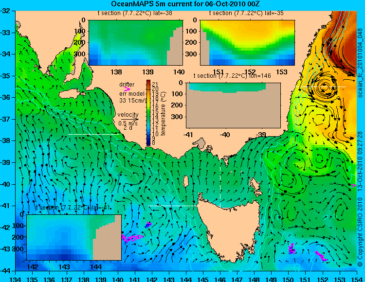Click the "134" longitude axis label
The width and height of the screenshot is (365, 282).
click(16, 279)
